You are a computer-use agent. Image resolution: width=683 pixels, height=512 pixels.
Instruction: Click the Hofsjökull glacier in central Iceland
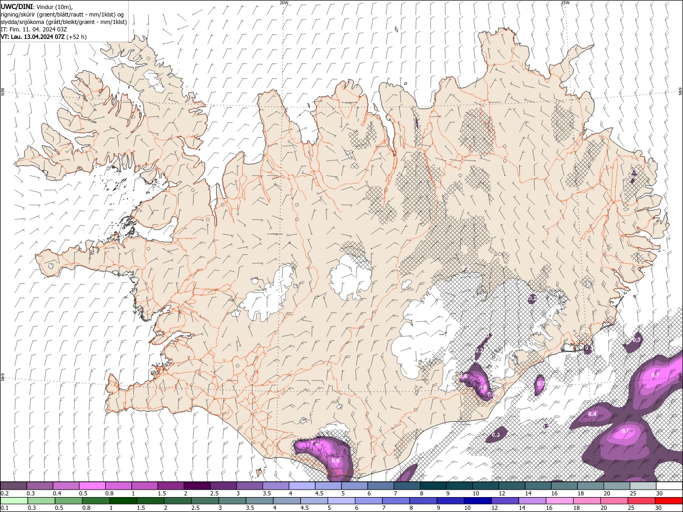click(351, 277)
